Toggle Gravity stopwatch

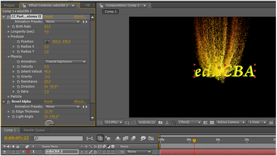18,76
